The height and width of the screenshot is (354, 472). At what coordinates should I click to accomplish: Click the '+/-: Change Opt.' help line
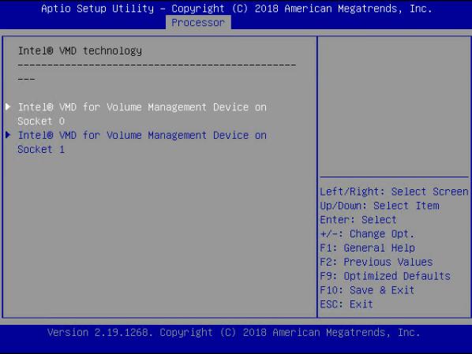(367, 233)
